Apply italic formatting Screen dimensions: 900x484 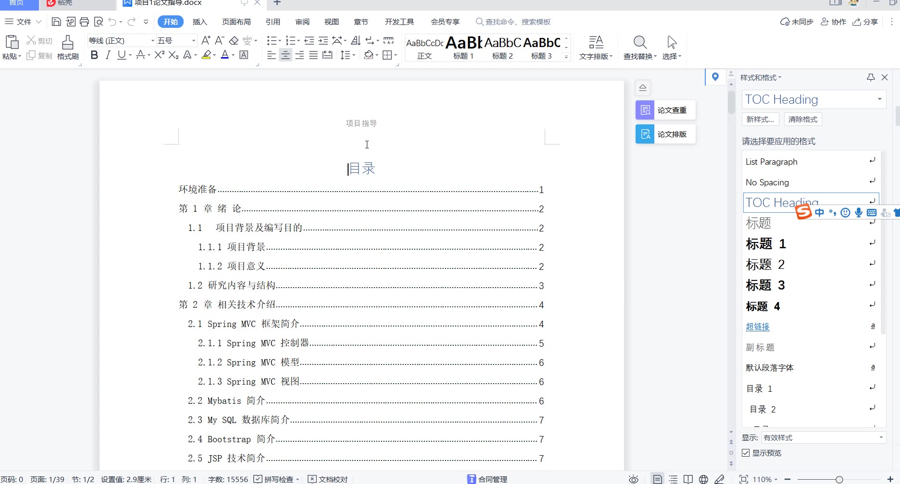point(108,55)
